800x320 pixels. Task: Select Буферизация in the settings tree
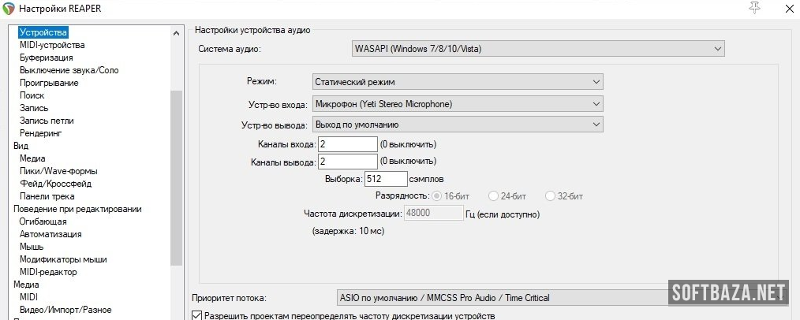pyautogui.click(x=47, y=58)
